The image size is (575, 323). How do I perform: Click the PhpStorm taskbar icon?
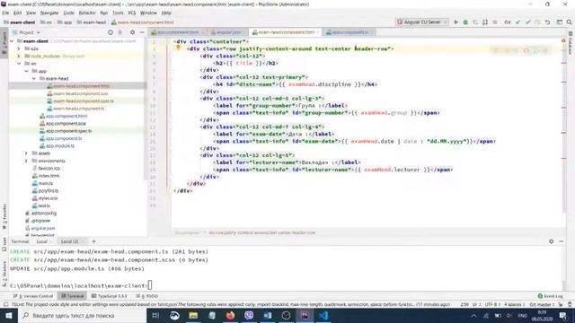[x=305, y=315]
